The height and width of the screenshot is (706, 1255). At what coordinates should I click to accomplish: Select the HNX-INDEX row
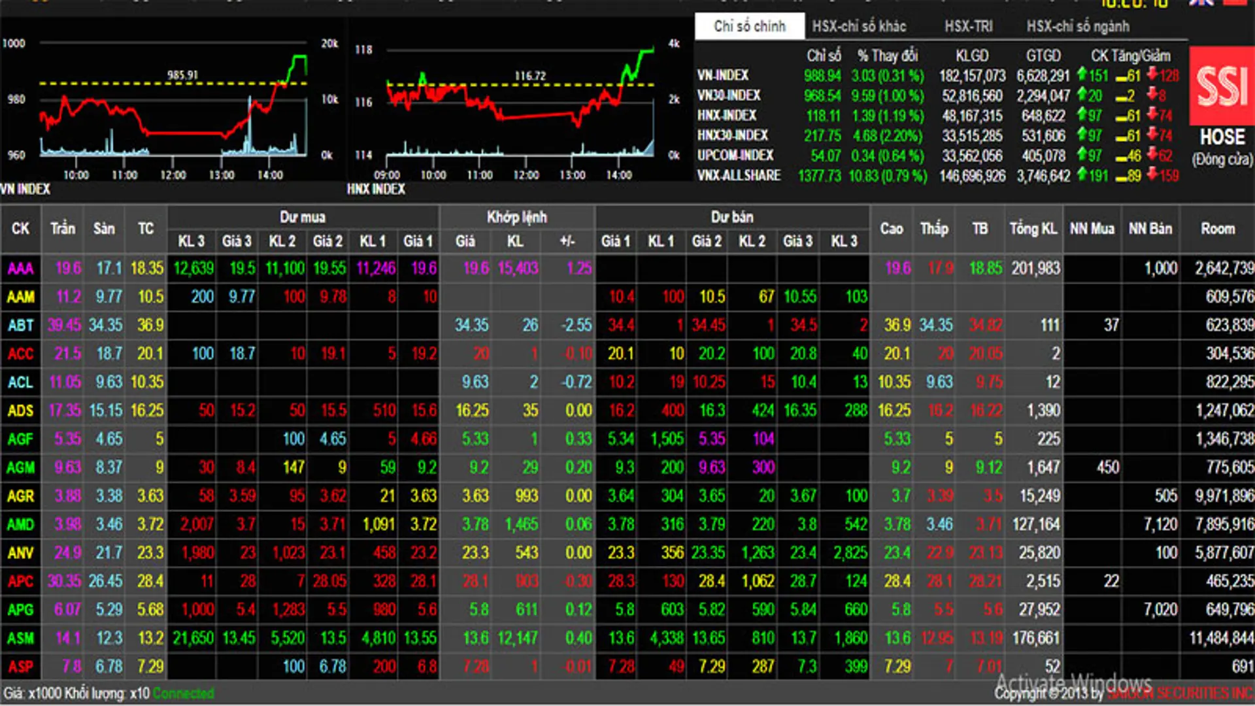(x=939, y=116)
